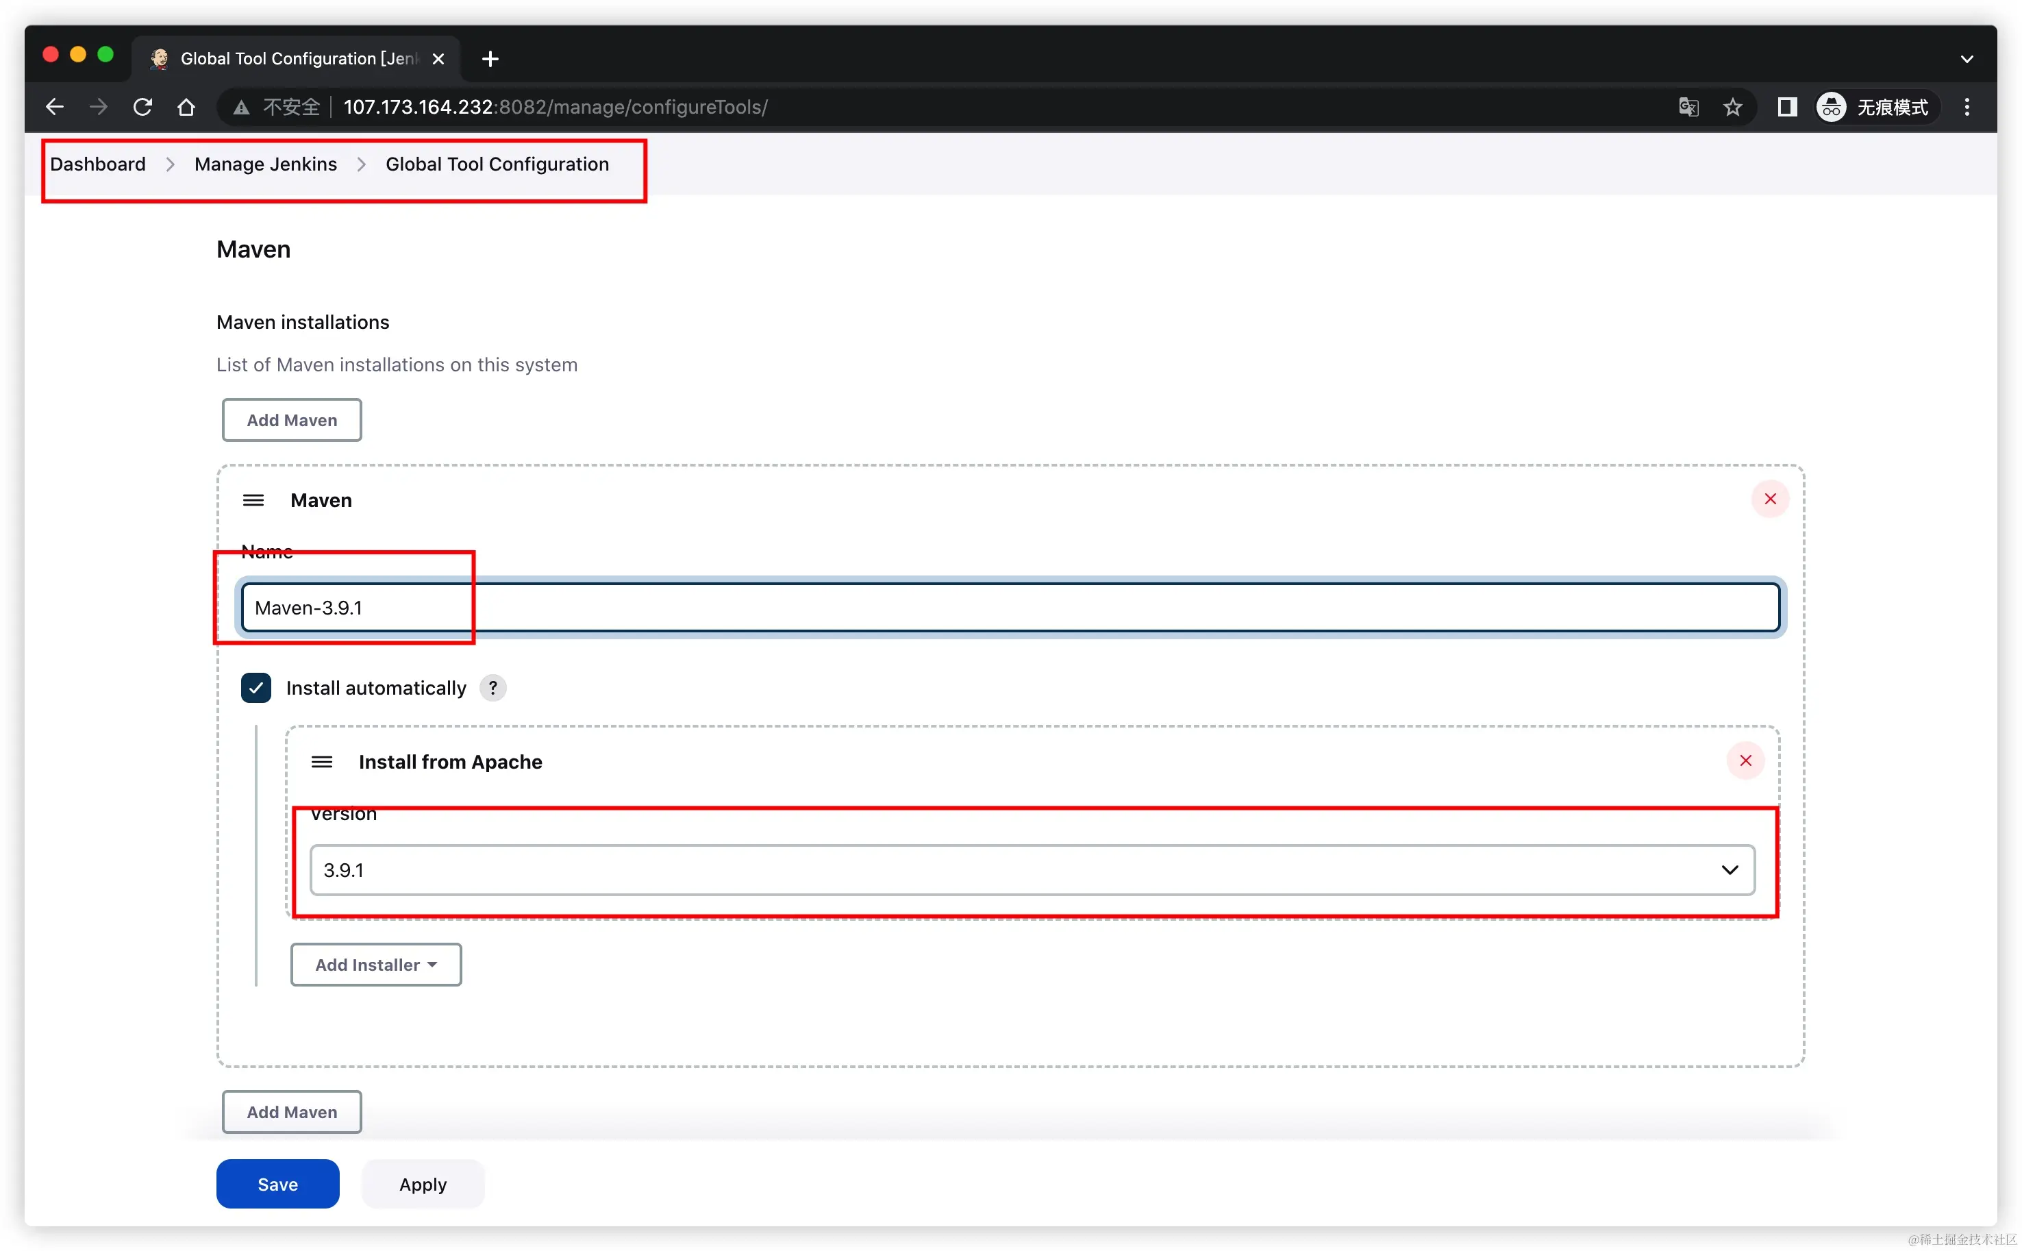Image resolution: width=2022 pixels, height=1251 pixels.
Task: Select the Global Tool Configuration browser tab
Action: (x=296, y=59)
